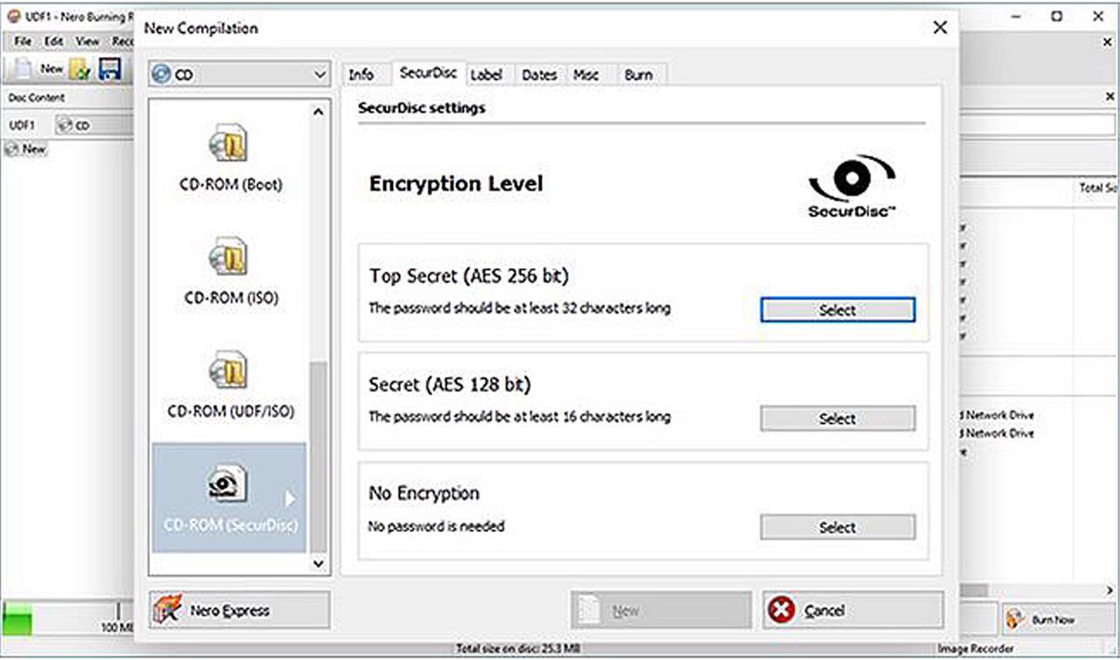This screenshot has width=1120, height=660.
Task: Click the compilation list scroll down arrow
Action: pyautogui.click(x=318, y=565)
